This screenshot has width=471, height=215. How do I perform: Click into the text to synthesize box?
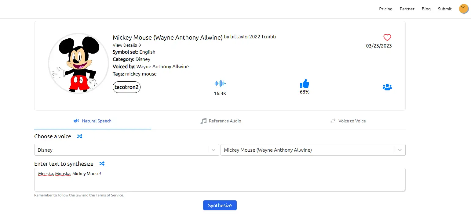(220, 180)
